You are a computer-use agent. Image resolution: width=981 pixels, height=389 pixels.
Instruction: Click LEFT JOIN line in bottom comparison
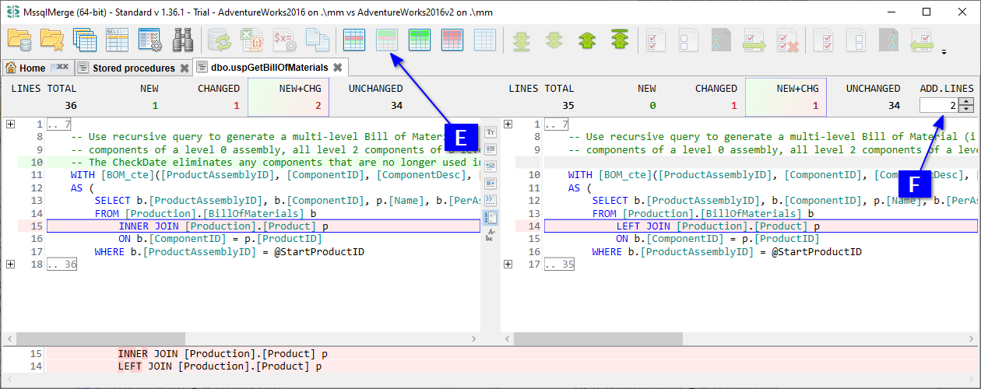(x=490, y=366)
